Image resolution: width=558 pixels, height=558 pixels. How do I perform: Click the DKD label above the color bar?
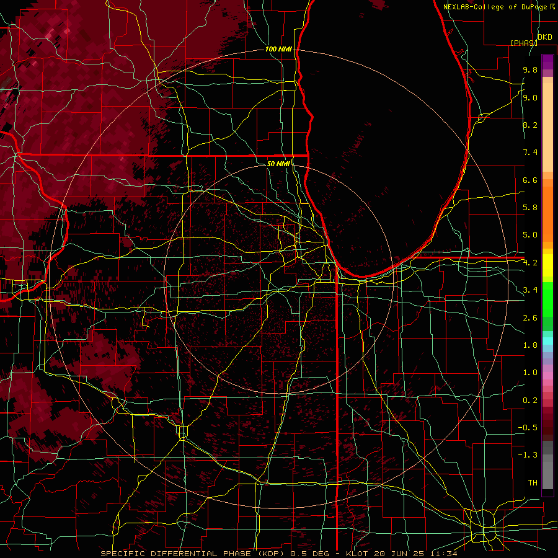tap(545, 37)
